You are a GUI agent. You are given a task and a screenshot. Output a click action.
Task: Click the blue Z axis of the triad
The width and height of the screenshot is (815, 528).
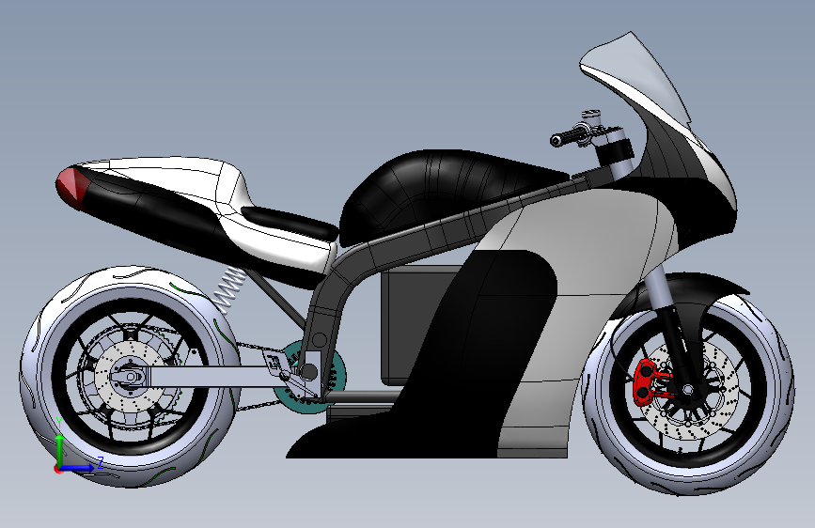78,468
